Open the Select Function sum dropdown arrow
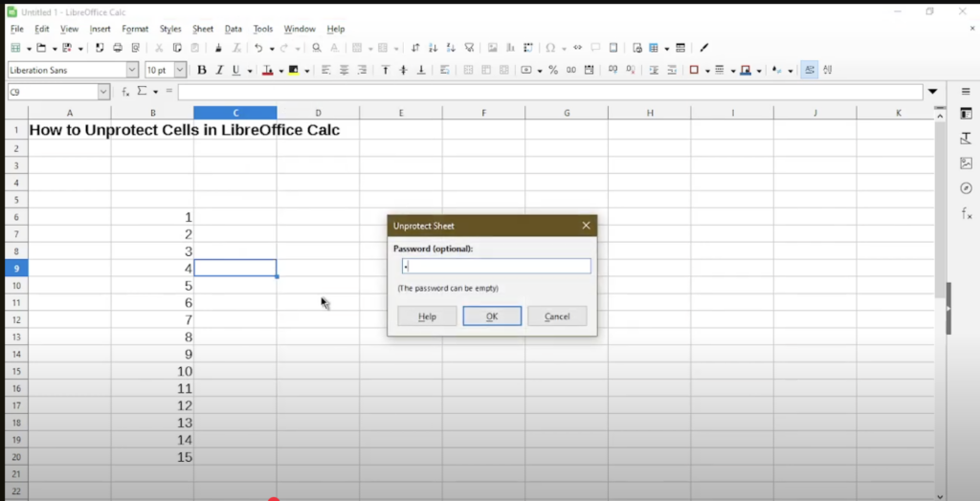 [154, 92]
